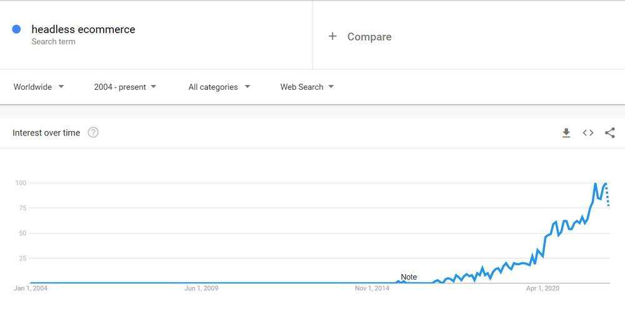The height and width of the screenshot is (329, 625).
Task: Click the Jan 1, 2004 axis label
Action: (31, 288)
